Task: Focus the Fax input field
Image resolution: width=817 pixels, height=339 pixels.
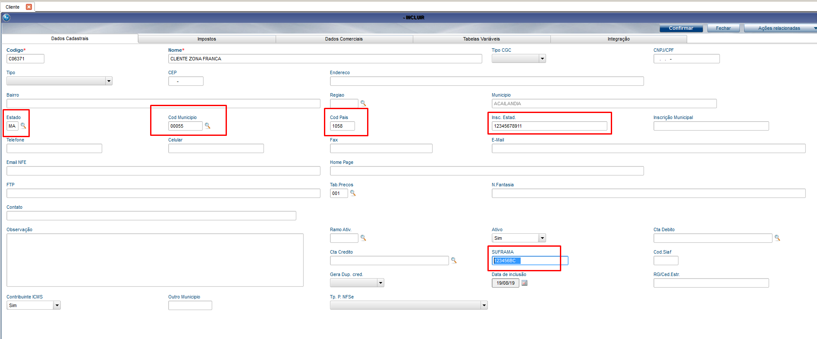Action: coord(381,148)
